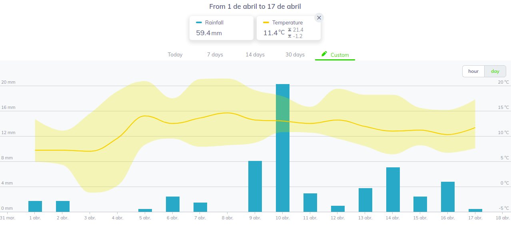Screen dimensions: 511x227
Task: Click the 16 mm axis label
Action: (8, 107)
